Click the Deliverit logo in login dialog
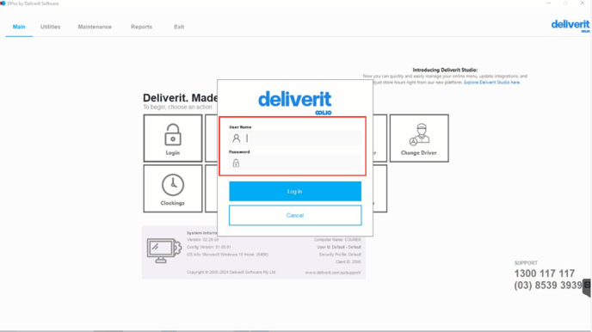The image size is (592, 332). point(295,102)
